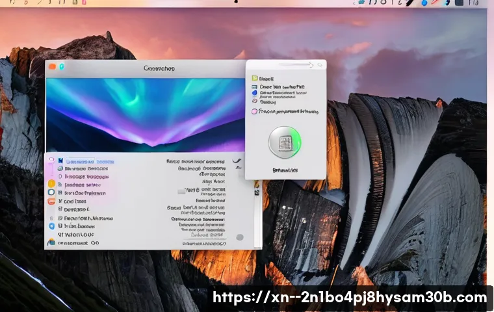
Task: Click the blue circle icon in the macOS menu bar
Action: [x=426, y=3]
